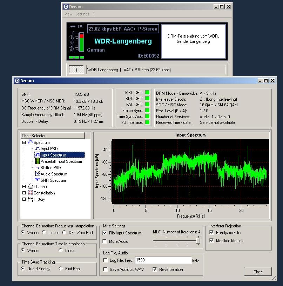283x286 pixels.
Task: Click the Input Spectrum plot at DC marker line
Action: 190,172
